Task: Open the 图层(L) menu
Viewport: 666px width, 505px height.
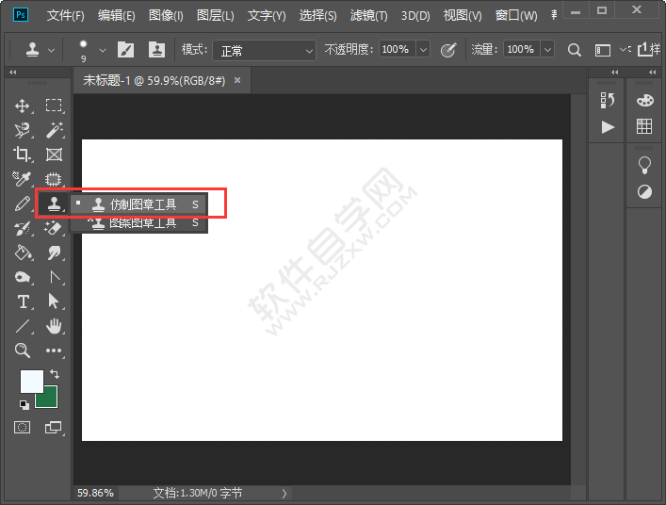Action: click(216, 16)
